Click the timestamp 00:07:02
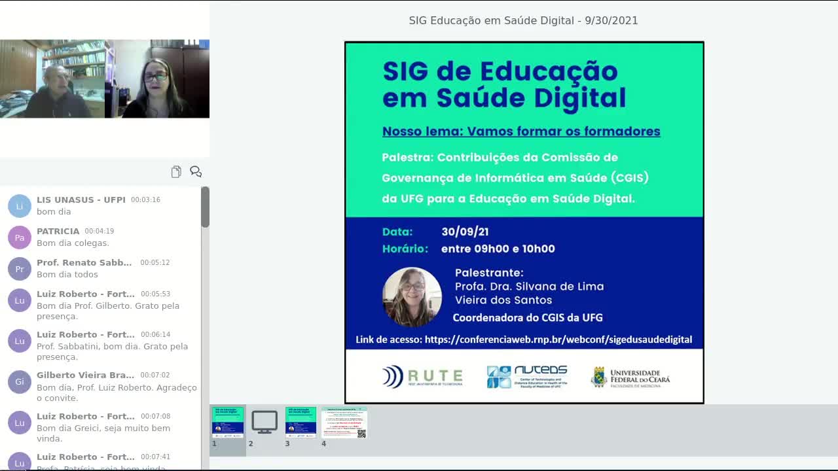The height and width of the screenshot is (471, 838). coord(155,375)
